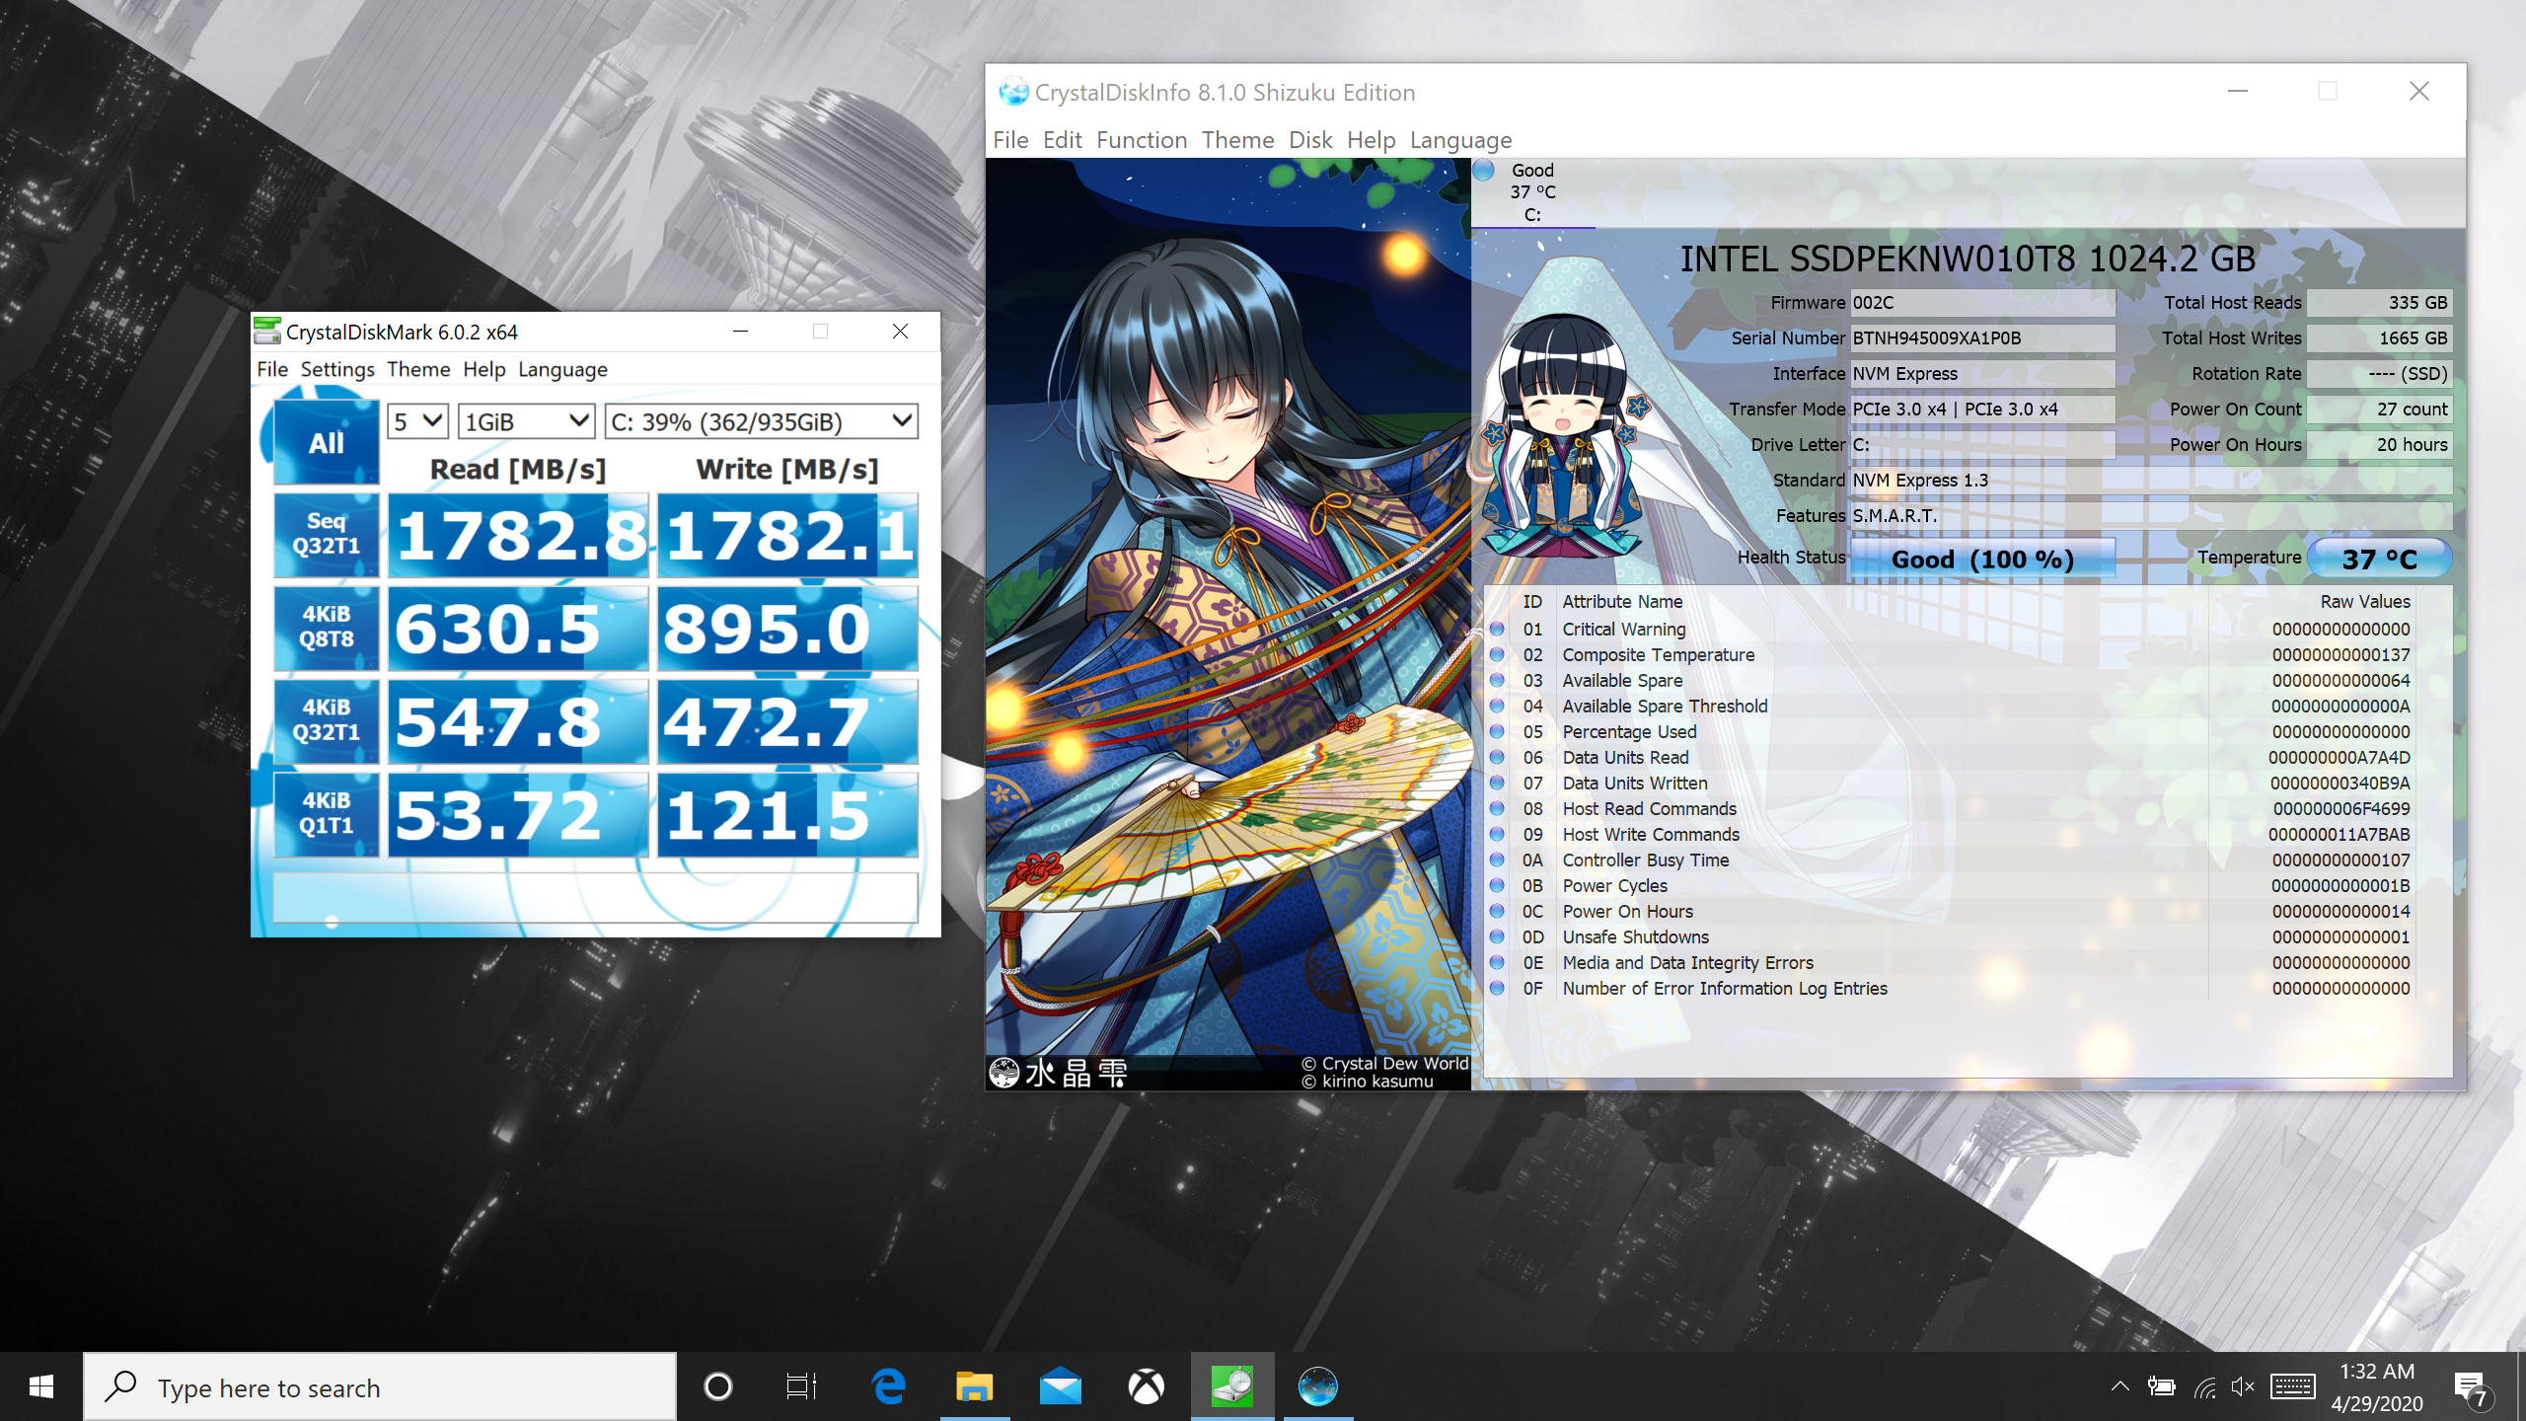Click the 4KiB Q8T8 read result 630.5

pyautogui.click(x=518, y=628)
